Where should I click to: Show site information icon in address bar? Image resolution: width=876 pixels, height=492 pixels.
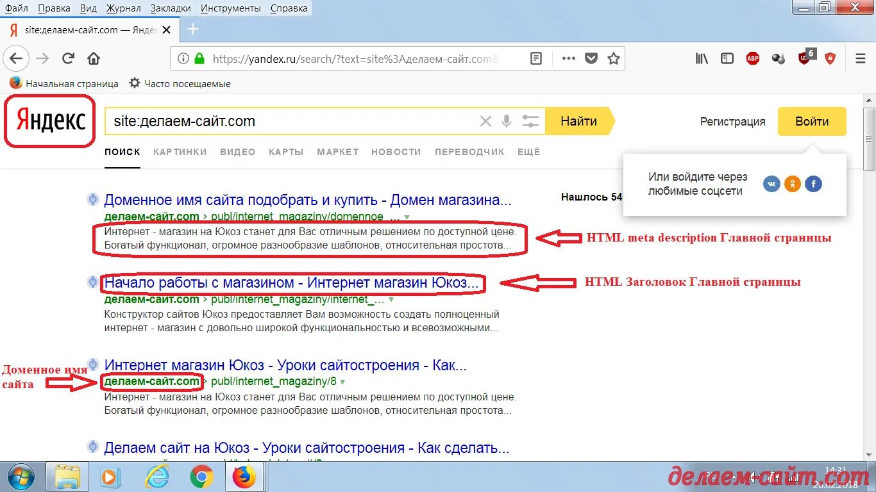[183, 59]
